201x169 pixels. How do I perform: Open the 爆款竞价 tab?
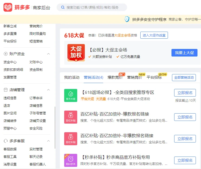point(115,78)
